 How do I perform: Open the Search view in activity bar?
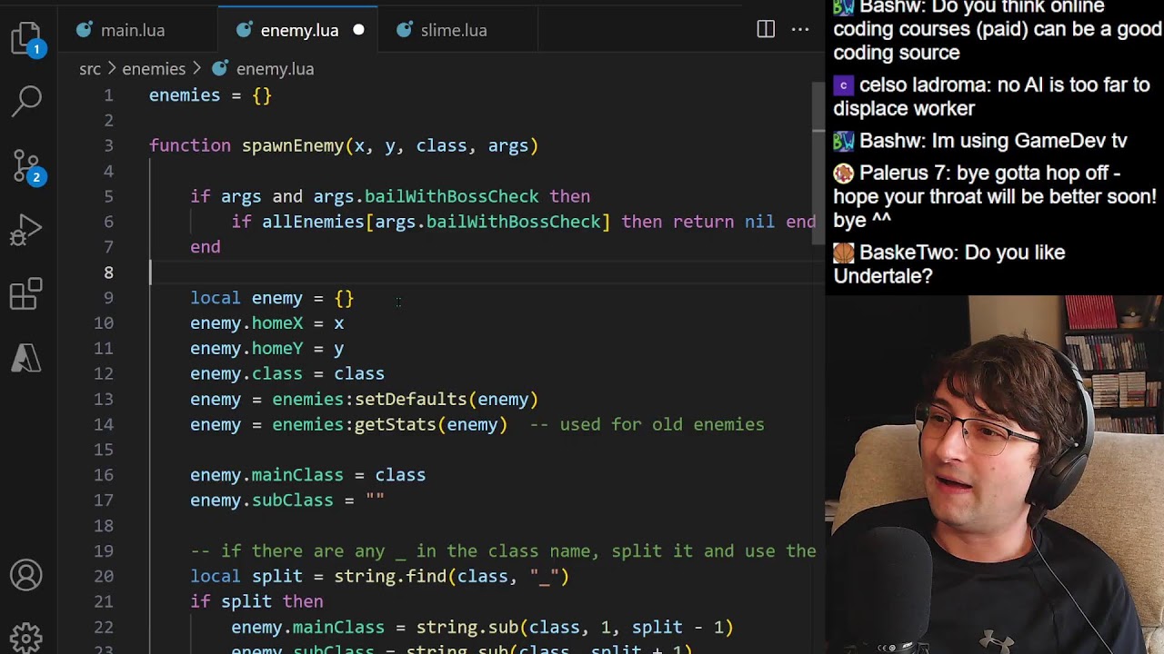(x=26, y=100)
